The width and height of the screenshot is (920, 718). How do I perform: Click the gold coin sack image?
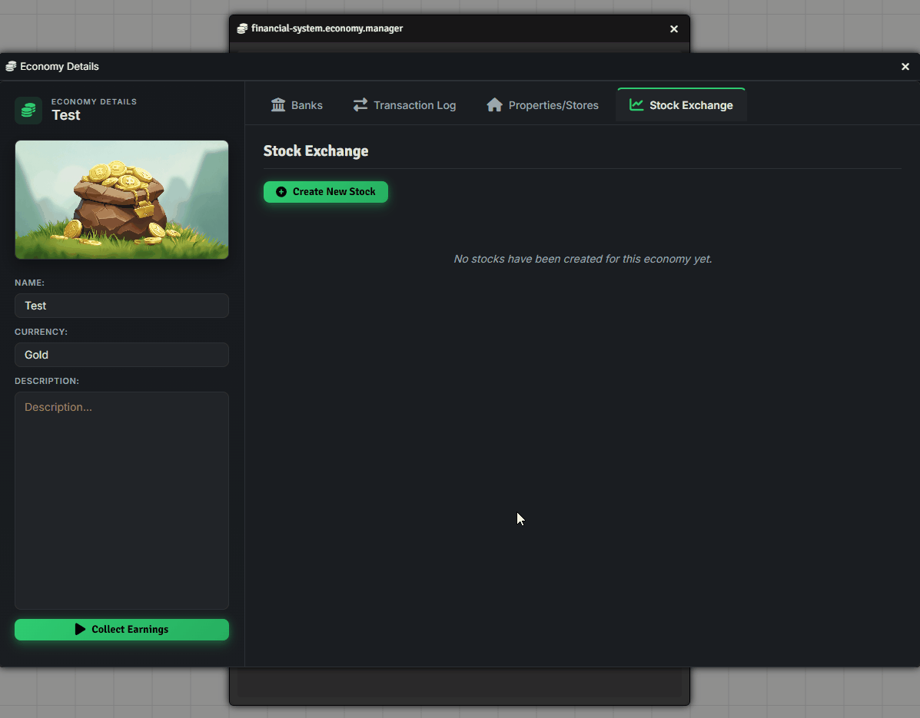point(121,200)
